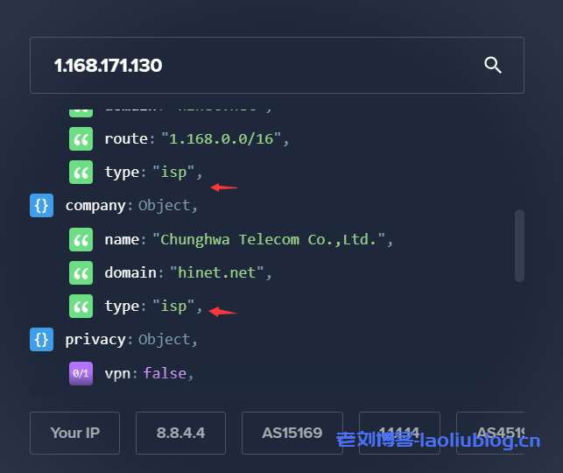This screenshot has width=563, height=473.
Task: Click the string icon beside domain hinet.net
Action: coord(81,272)
